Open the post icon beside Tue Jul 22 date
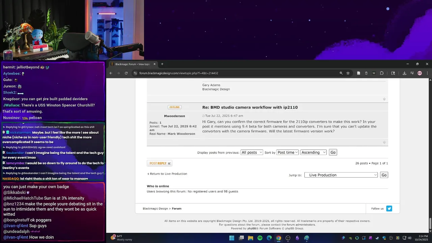 (204, 116)
